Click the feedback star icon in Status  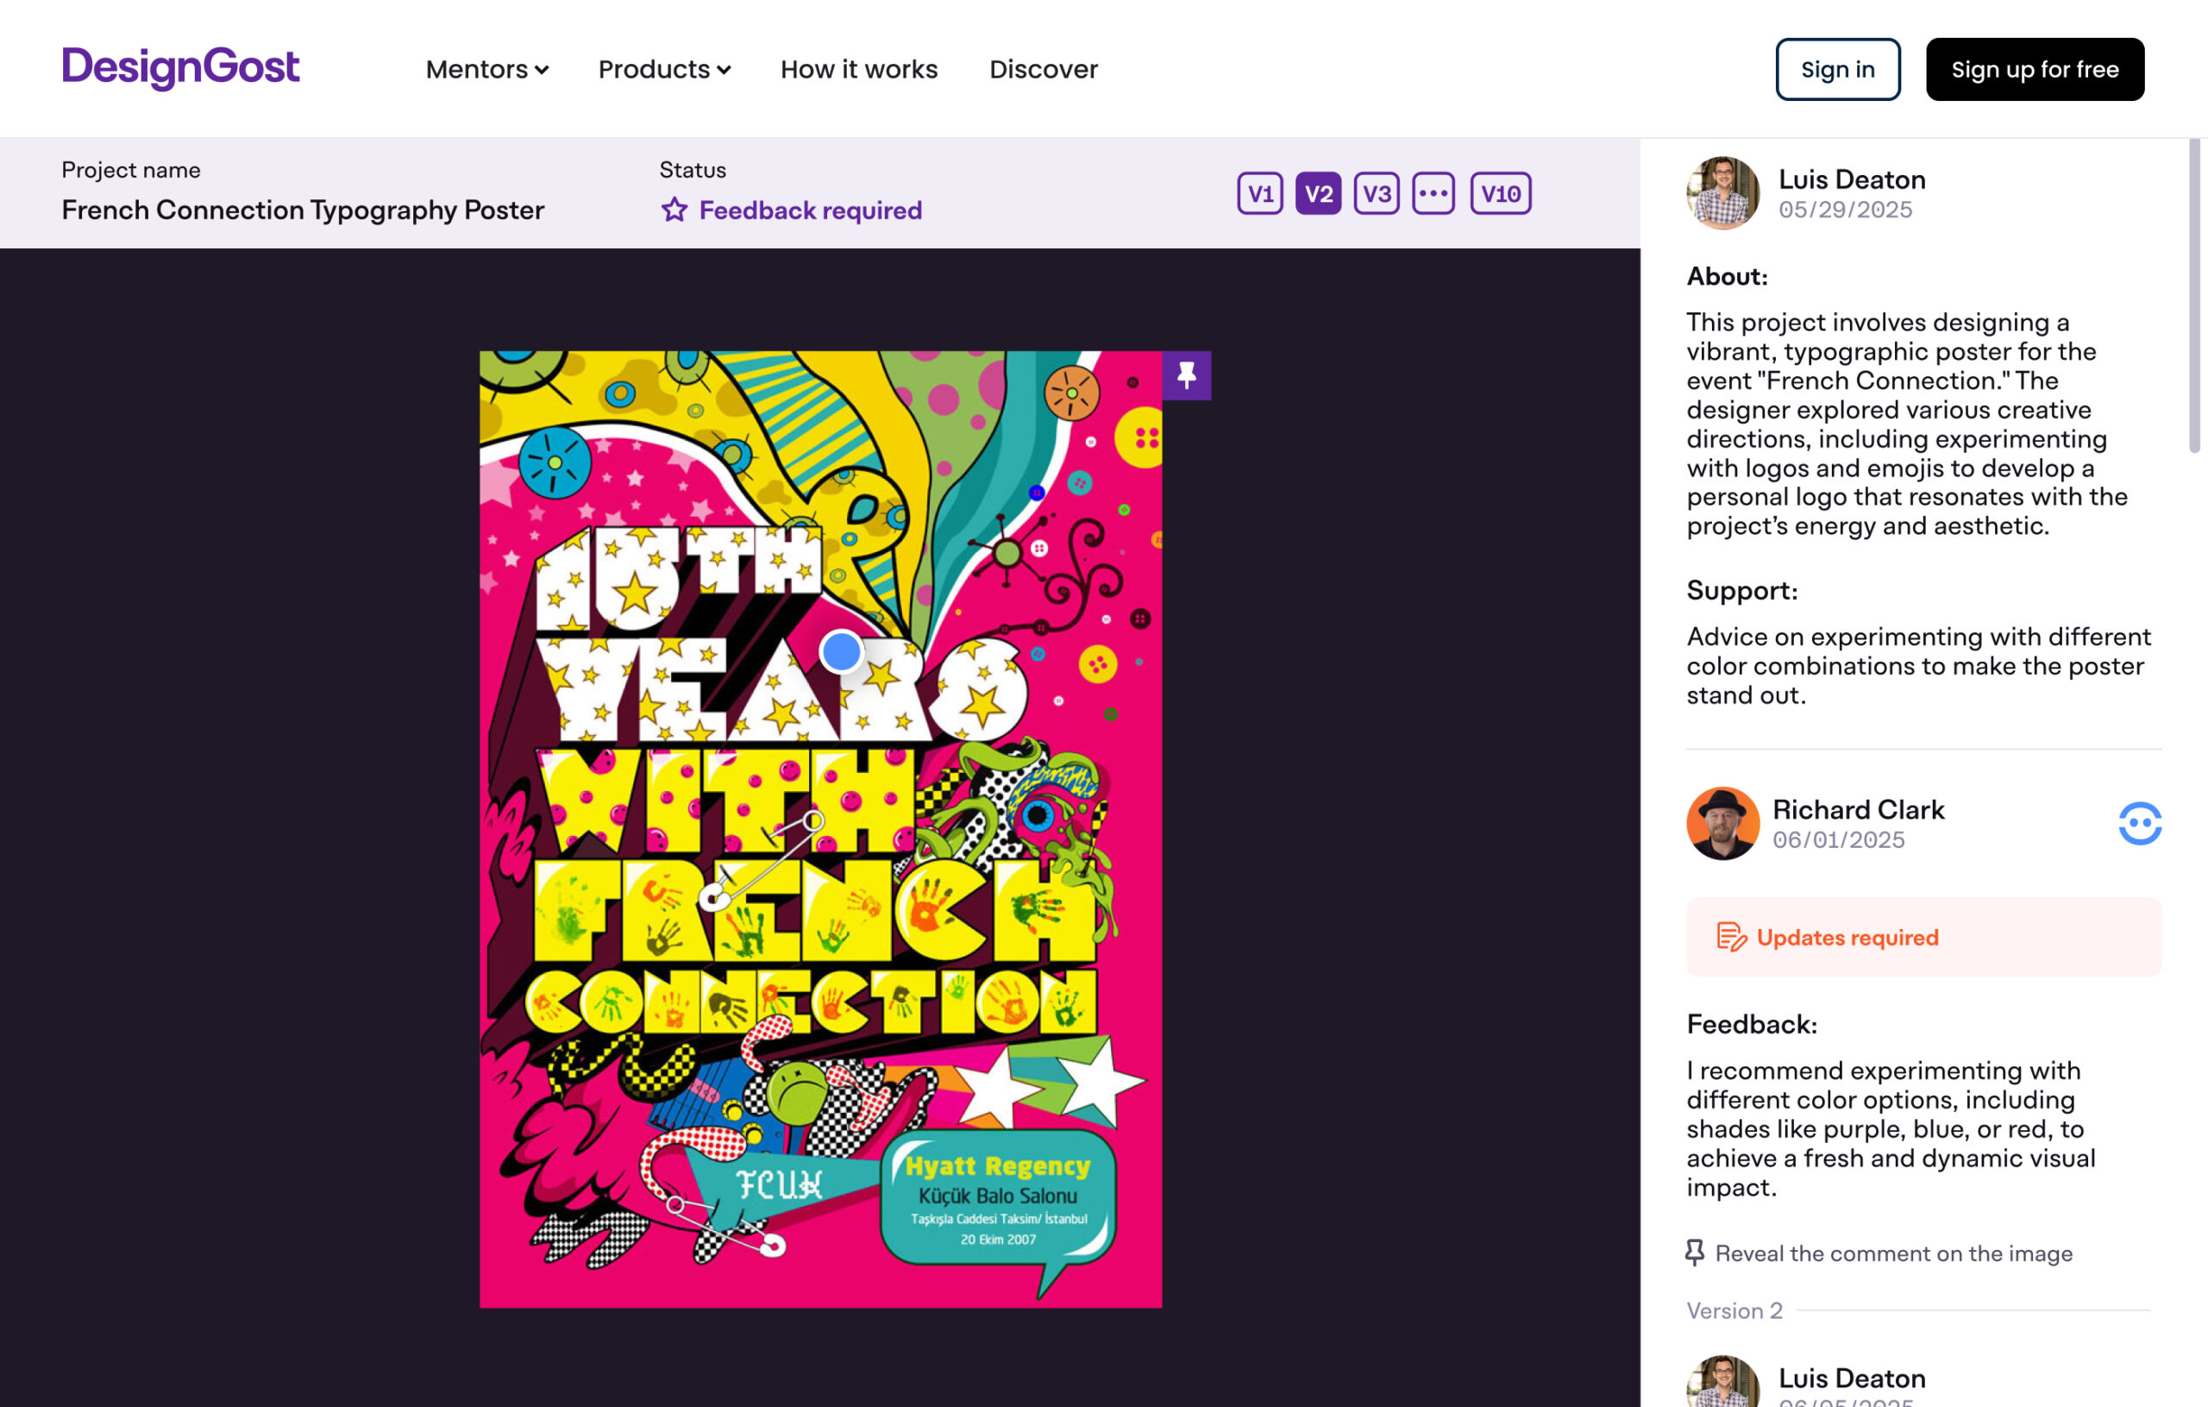pyautogui.click(x=674, y=210)
